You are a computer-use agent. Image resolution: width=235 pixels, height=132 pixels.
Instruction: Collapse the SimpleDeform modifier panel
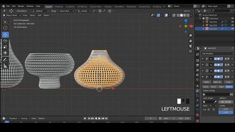(203, 77)
